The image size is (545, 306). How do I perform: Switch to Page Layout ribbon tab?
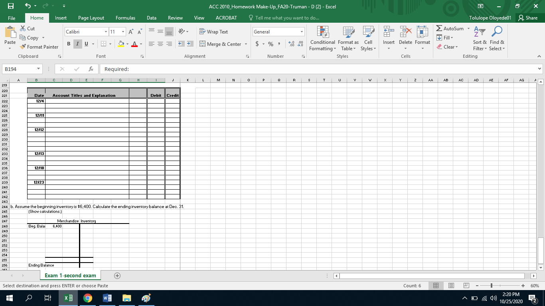coord(91,18)
